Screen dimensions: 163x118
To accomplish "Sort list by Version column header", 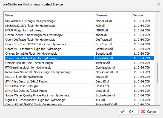I will 143,15.
